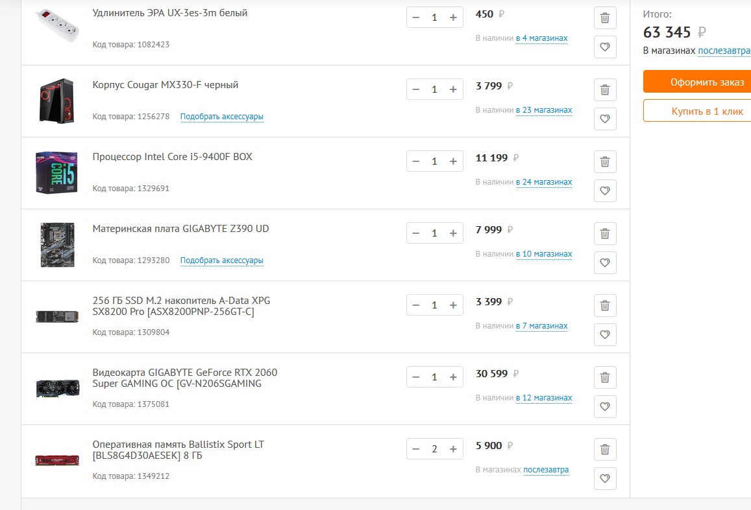Show the 24 stores stocking Intel processor
Screen dimensions: 751x510
tap(544, 182)
